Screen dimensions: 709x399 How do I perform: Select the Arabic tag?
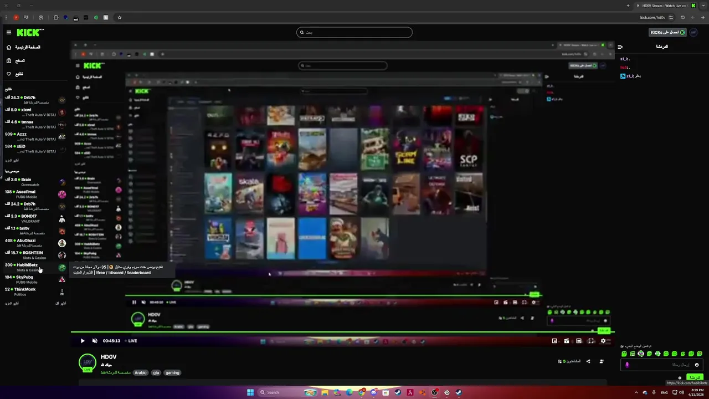point(141,372)
